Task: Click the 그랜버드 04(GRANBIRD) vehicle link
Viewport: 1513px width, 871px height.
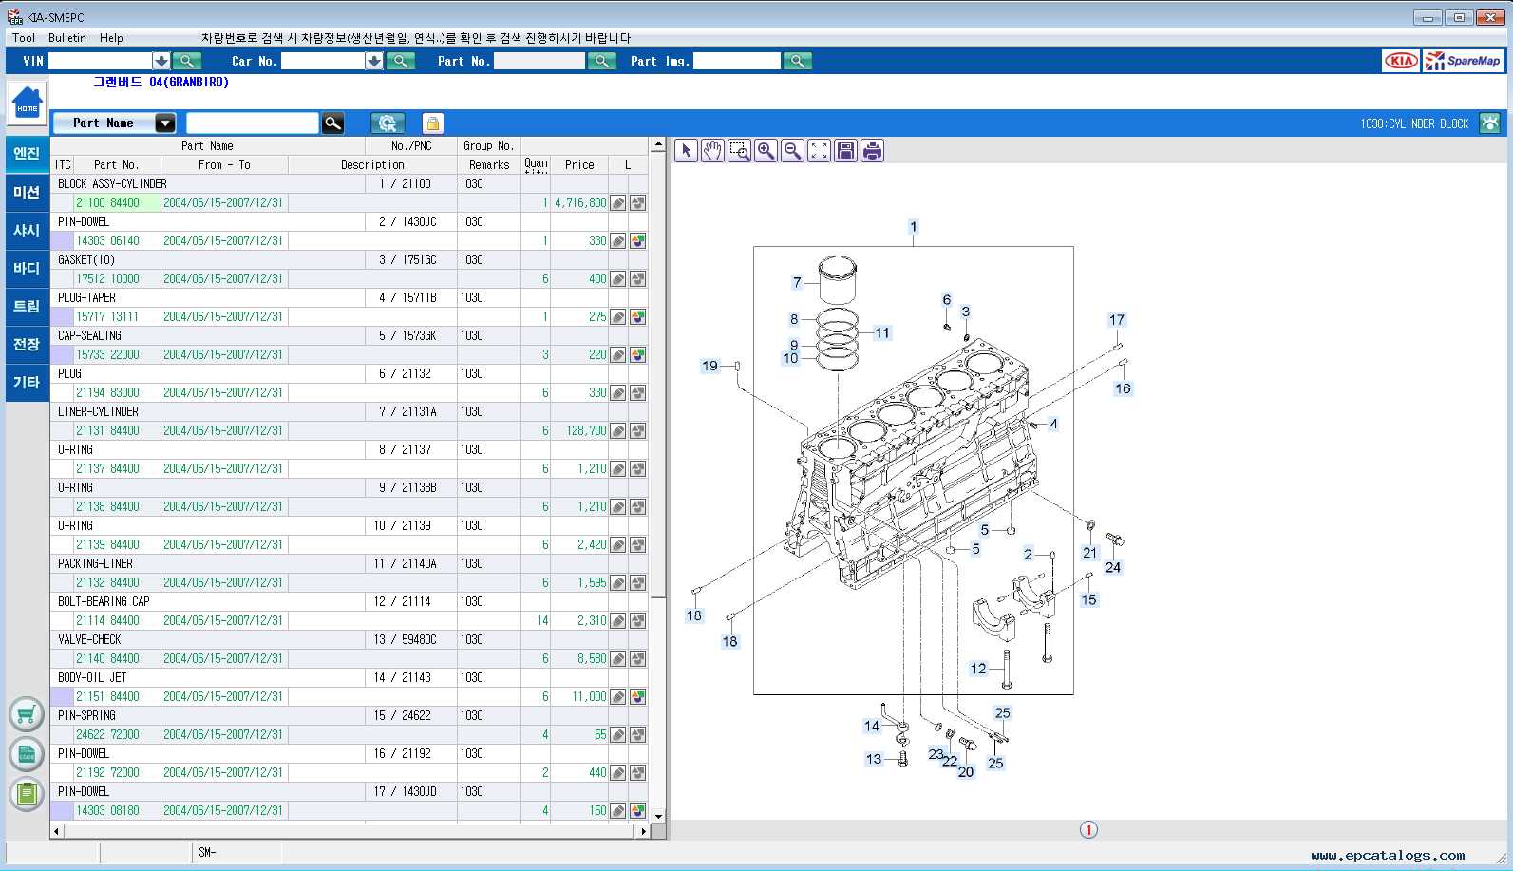Action: [161, 83]
